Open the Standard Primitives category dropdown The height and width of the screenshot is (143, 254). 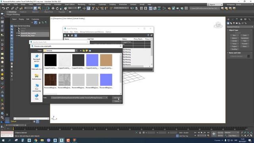click(240, 27)
